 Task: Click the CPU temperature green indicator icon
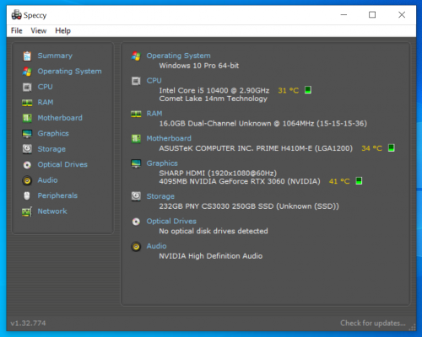pyautogui.click(x=308, y=90)
